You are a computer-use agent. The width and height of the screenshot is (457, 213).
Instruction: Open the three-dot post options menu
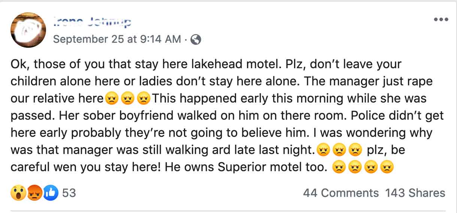click(441, 19)
